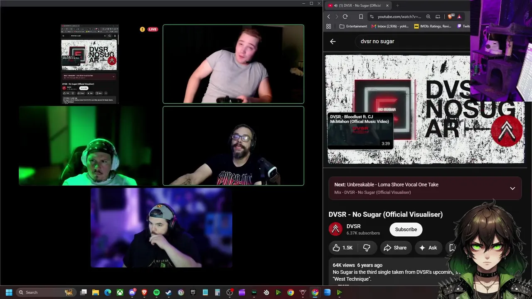532x299 pixels.
Task: Launch Epic Games from the taskbar
Action: point(193,292)
